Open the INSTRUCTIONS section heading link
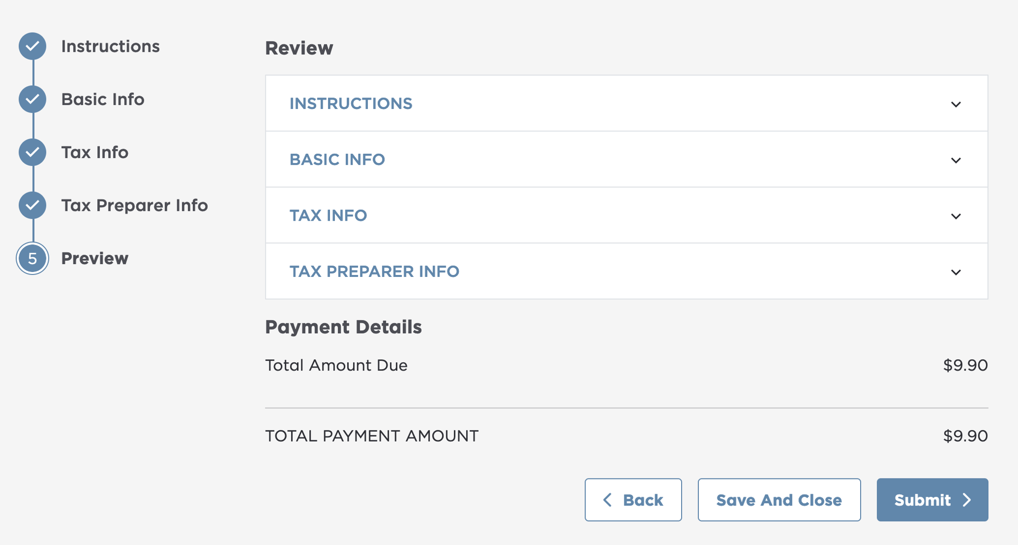Image resolution: width=1018 pixels, height=545 pixels. (351, 103)
